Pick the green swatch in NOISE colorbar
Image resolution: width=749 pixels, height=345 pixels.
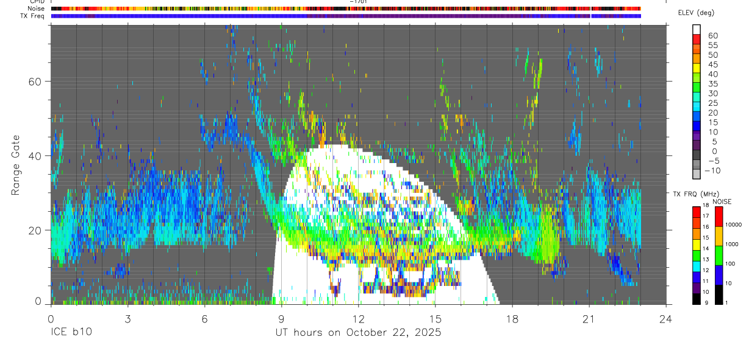[x=719, y=255]
